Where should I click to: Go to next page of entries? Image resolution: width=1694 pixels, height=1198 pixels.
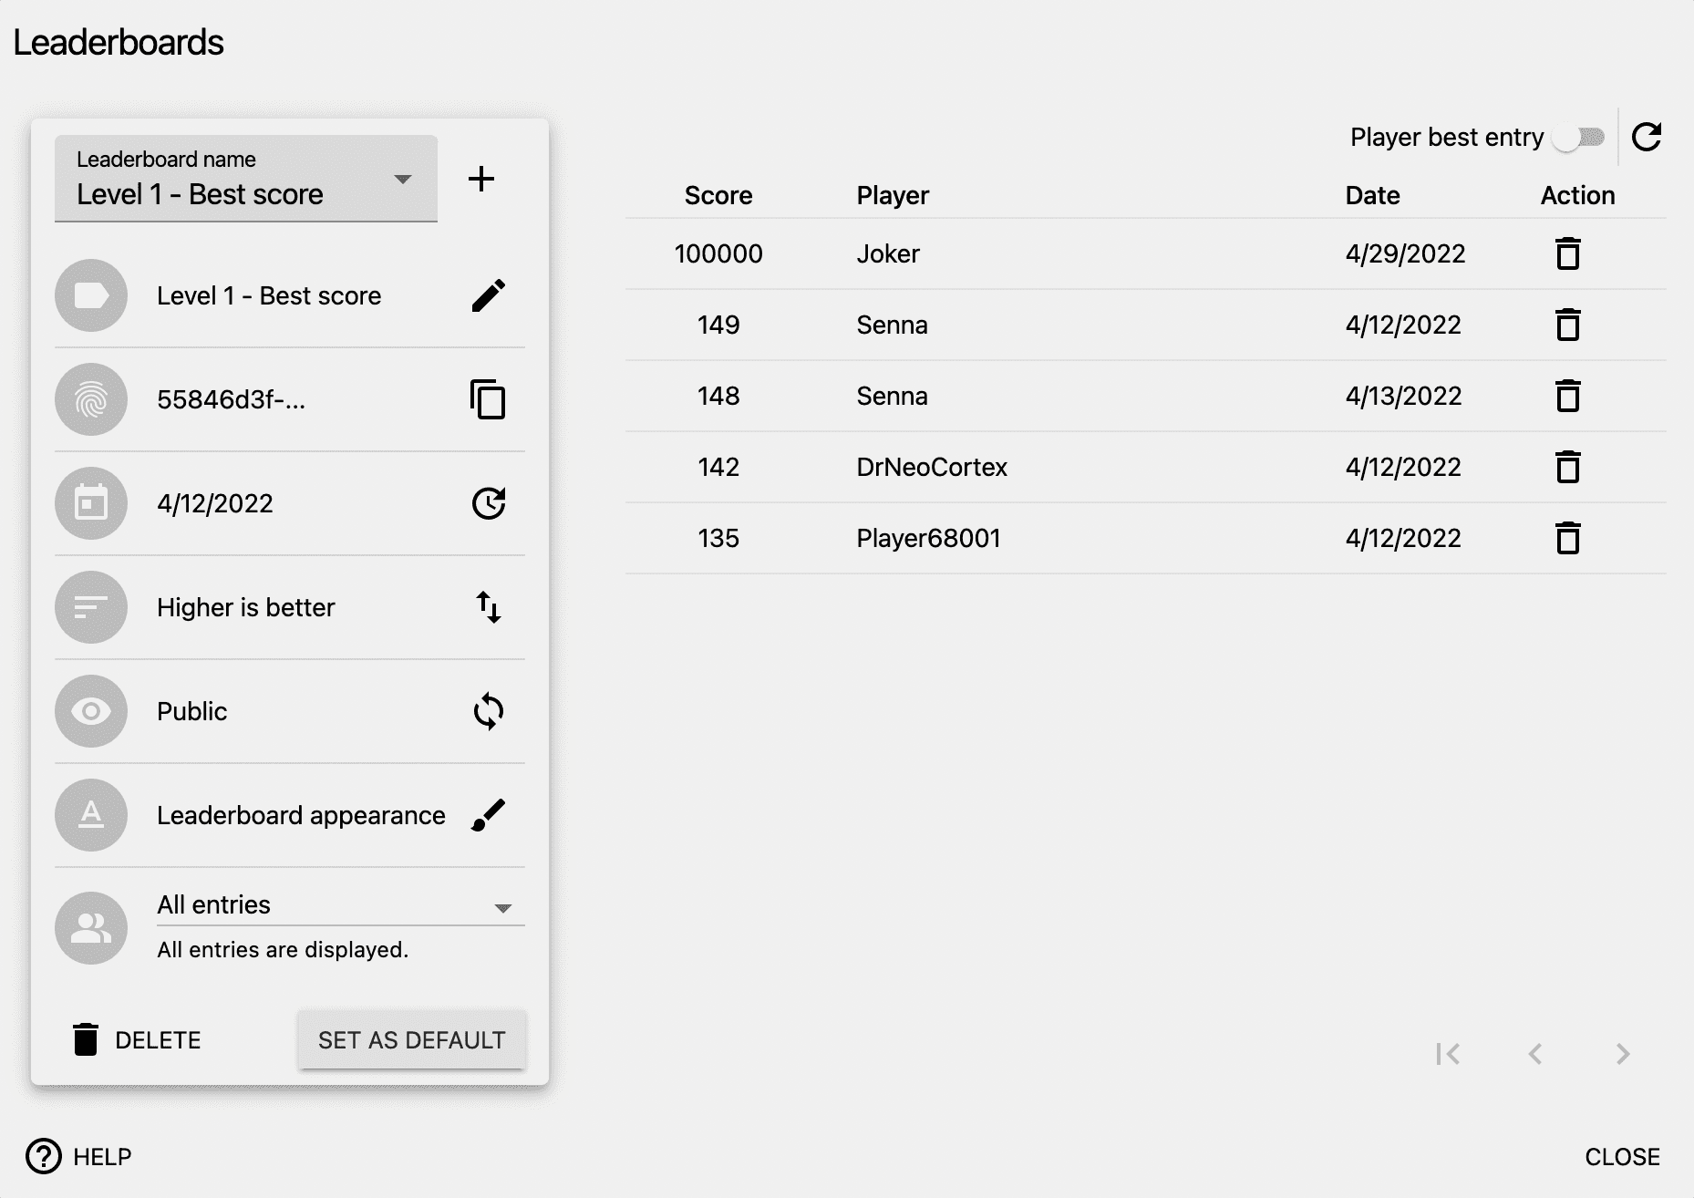1622,1054
